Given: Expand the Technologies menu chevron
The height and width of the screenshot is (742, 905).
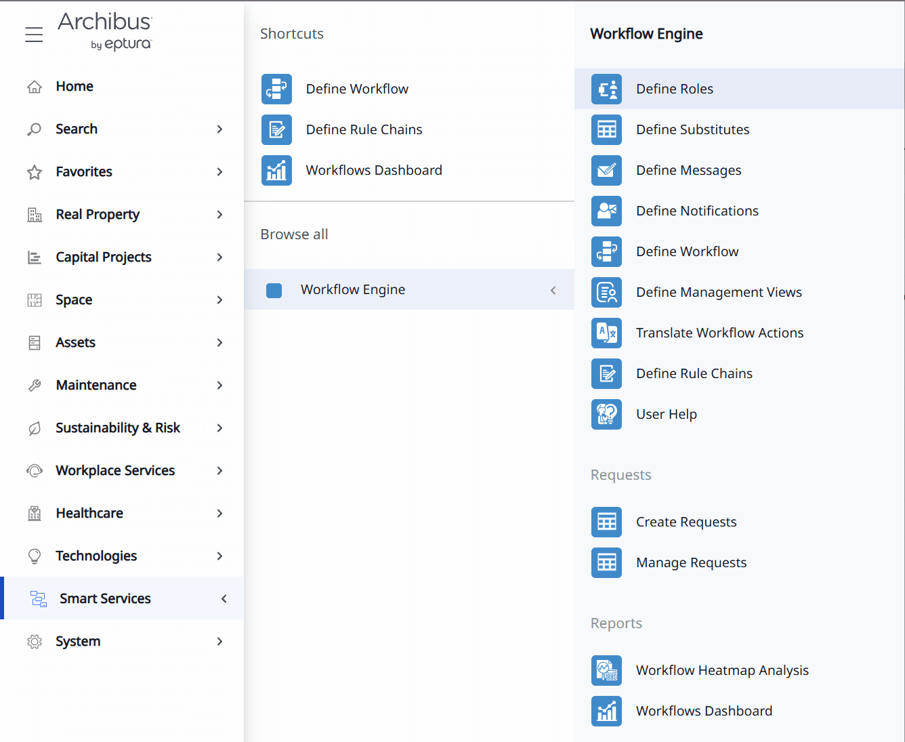Looking at the screenshot, I should [219, 556].
